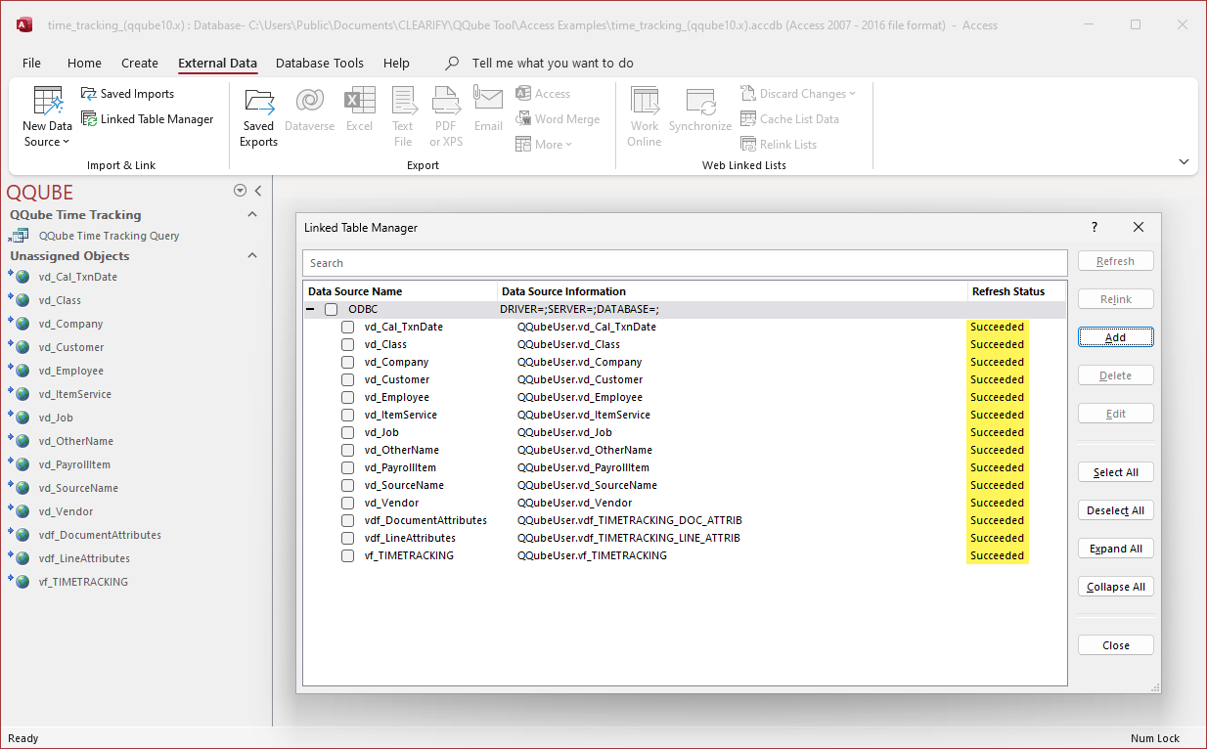Check the vd_ItemService checkbox in dialog
This screenshot has width=1207, height=749.
tap(347, 415)
